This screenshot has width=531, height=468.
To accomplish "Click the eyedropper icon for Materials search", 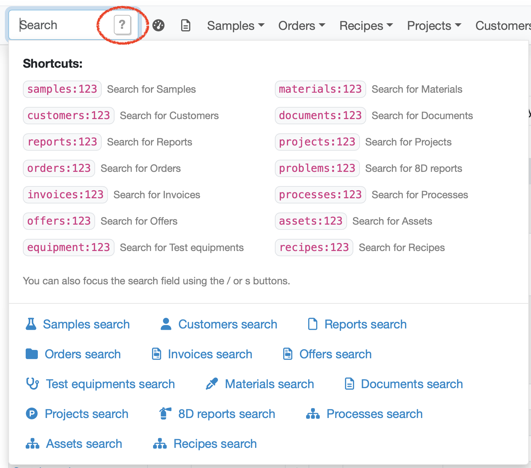I will pyautogui.click(x=212, y=384).
